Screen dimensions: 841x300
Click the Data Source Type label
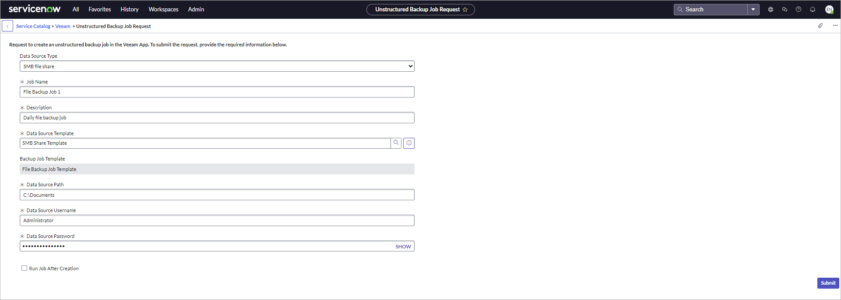point(39,56)
